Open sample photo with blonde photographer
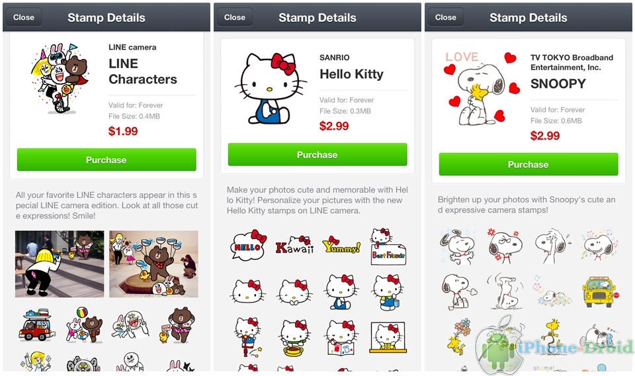Viewport: 635px width, 376px height. click(60, 264)
